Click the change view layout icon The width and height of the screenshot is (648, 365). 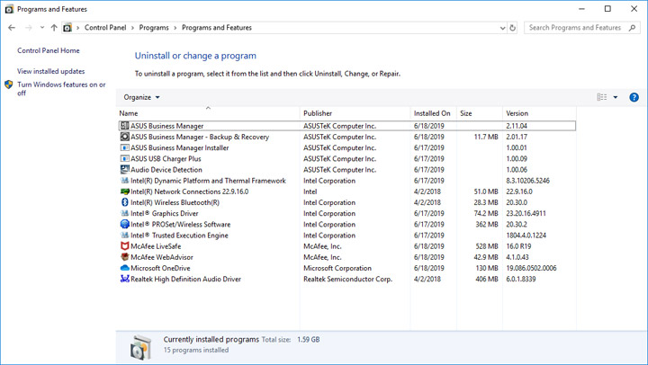pyautogui.click(x=602, y=97)
